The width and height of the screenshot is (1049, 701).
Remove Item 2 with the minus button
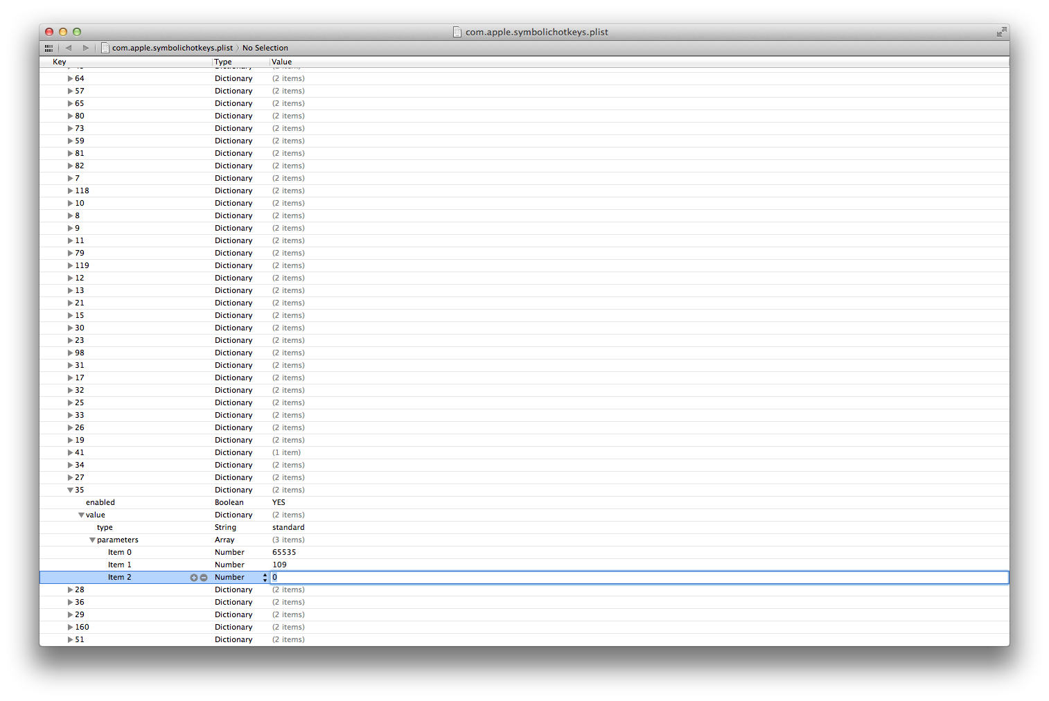(x=204, y=578)
